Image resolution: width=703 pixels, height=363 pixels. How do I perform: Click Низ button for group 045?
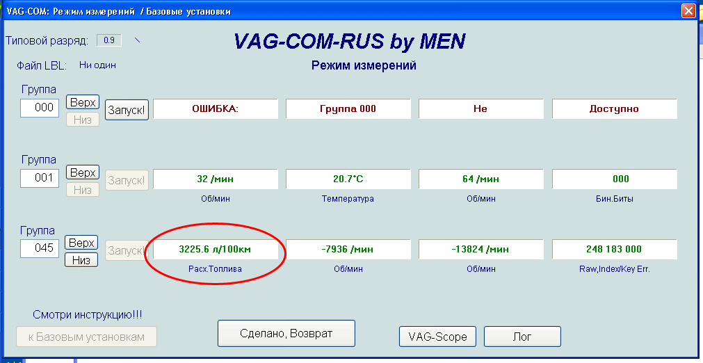pos(81,260)
